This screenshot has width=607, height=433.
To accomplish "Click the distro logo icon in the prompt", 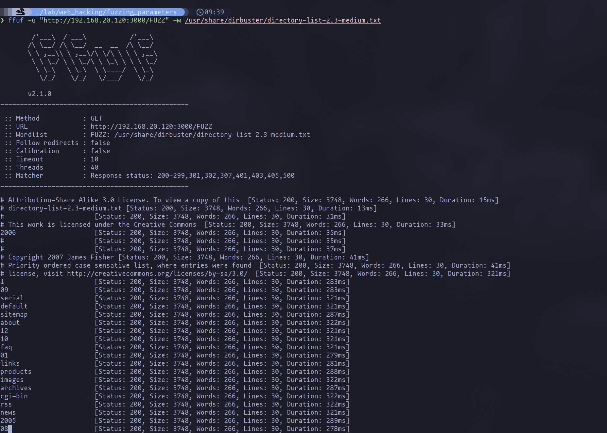I will coord(20,12).
